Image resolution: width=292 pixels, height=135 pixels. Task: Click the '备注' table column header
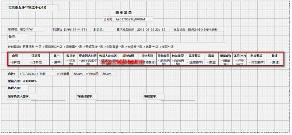coord(275,56)
